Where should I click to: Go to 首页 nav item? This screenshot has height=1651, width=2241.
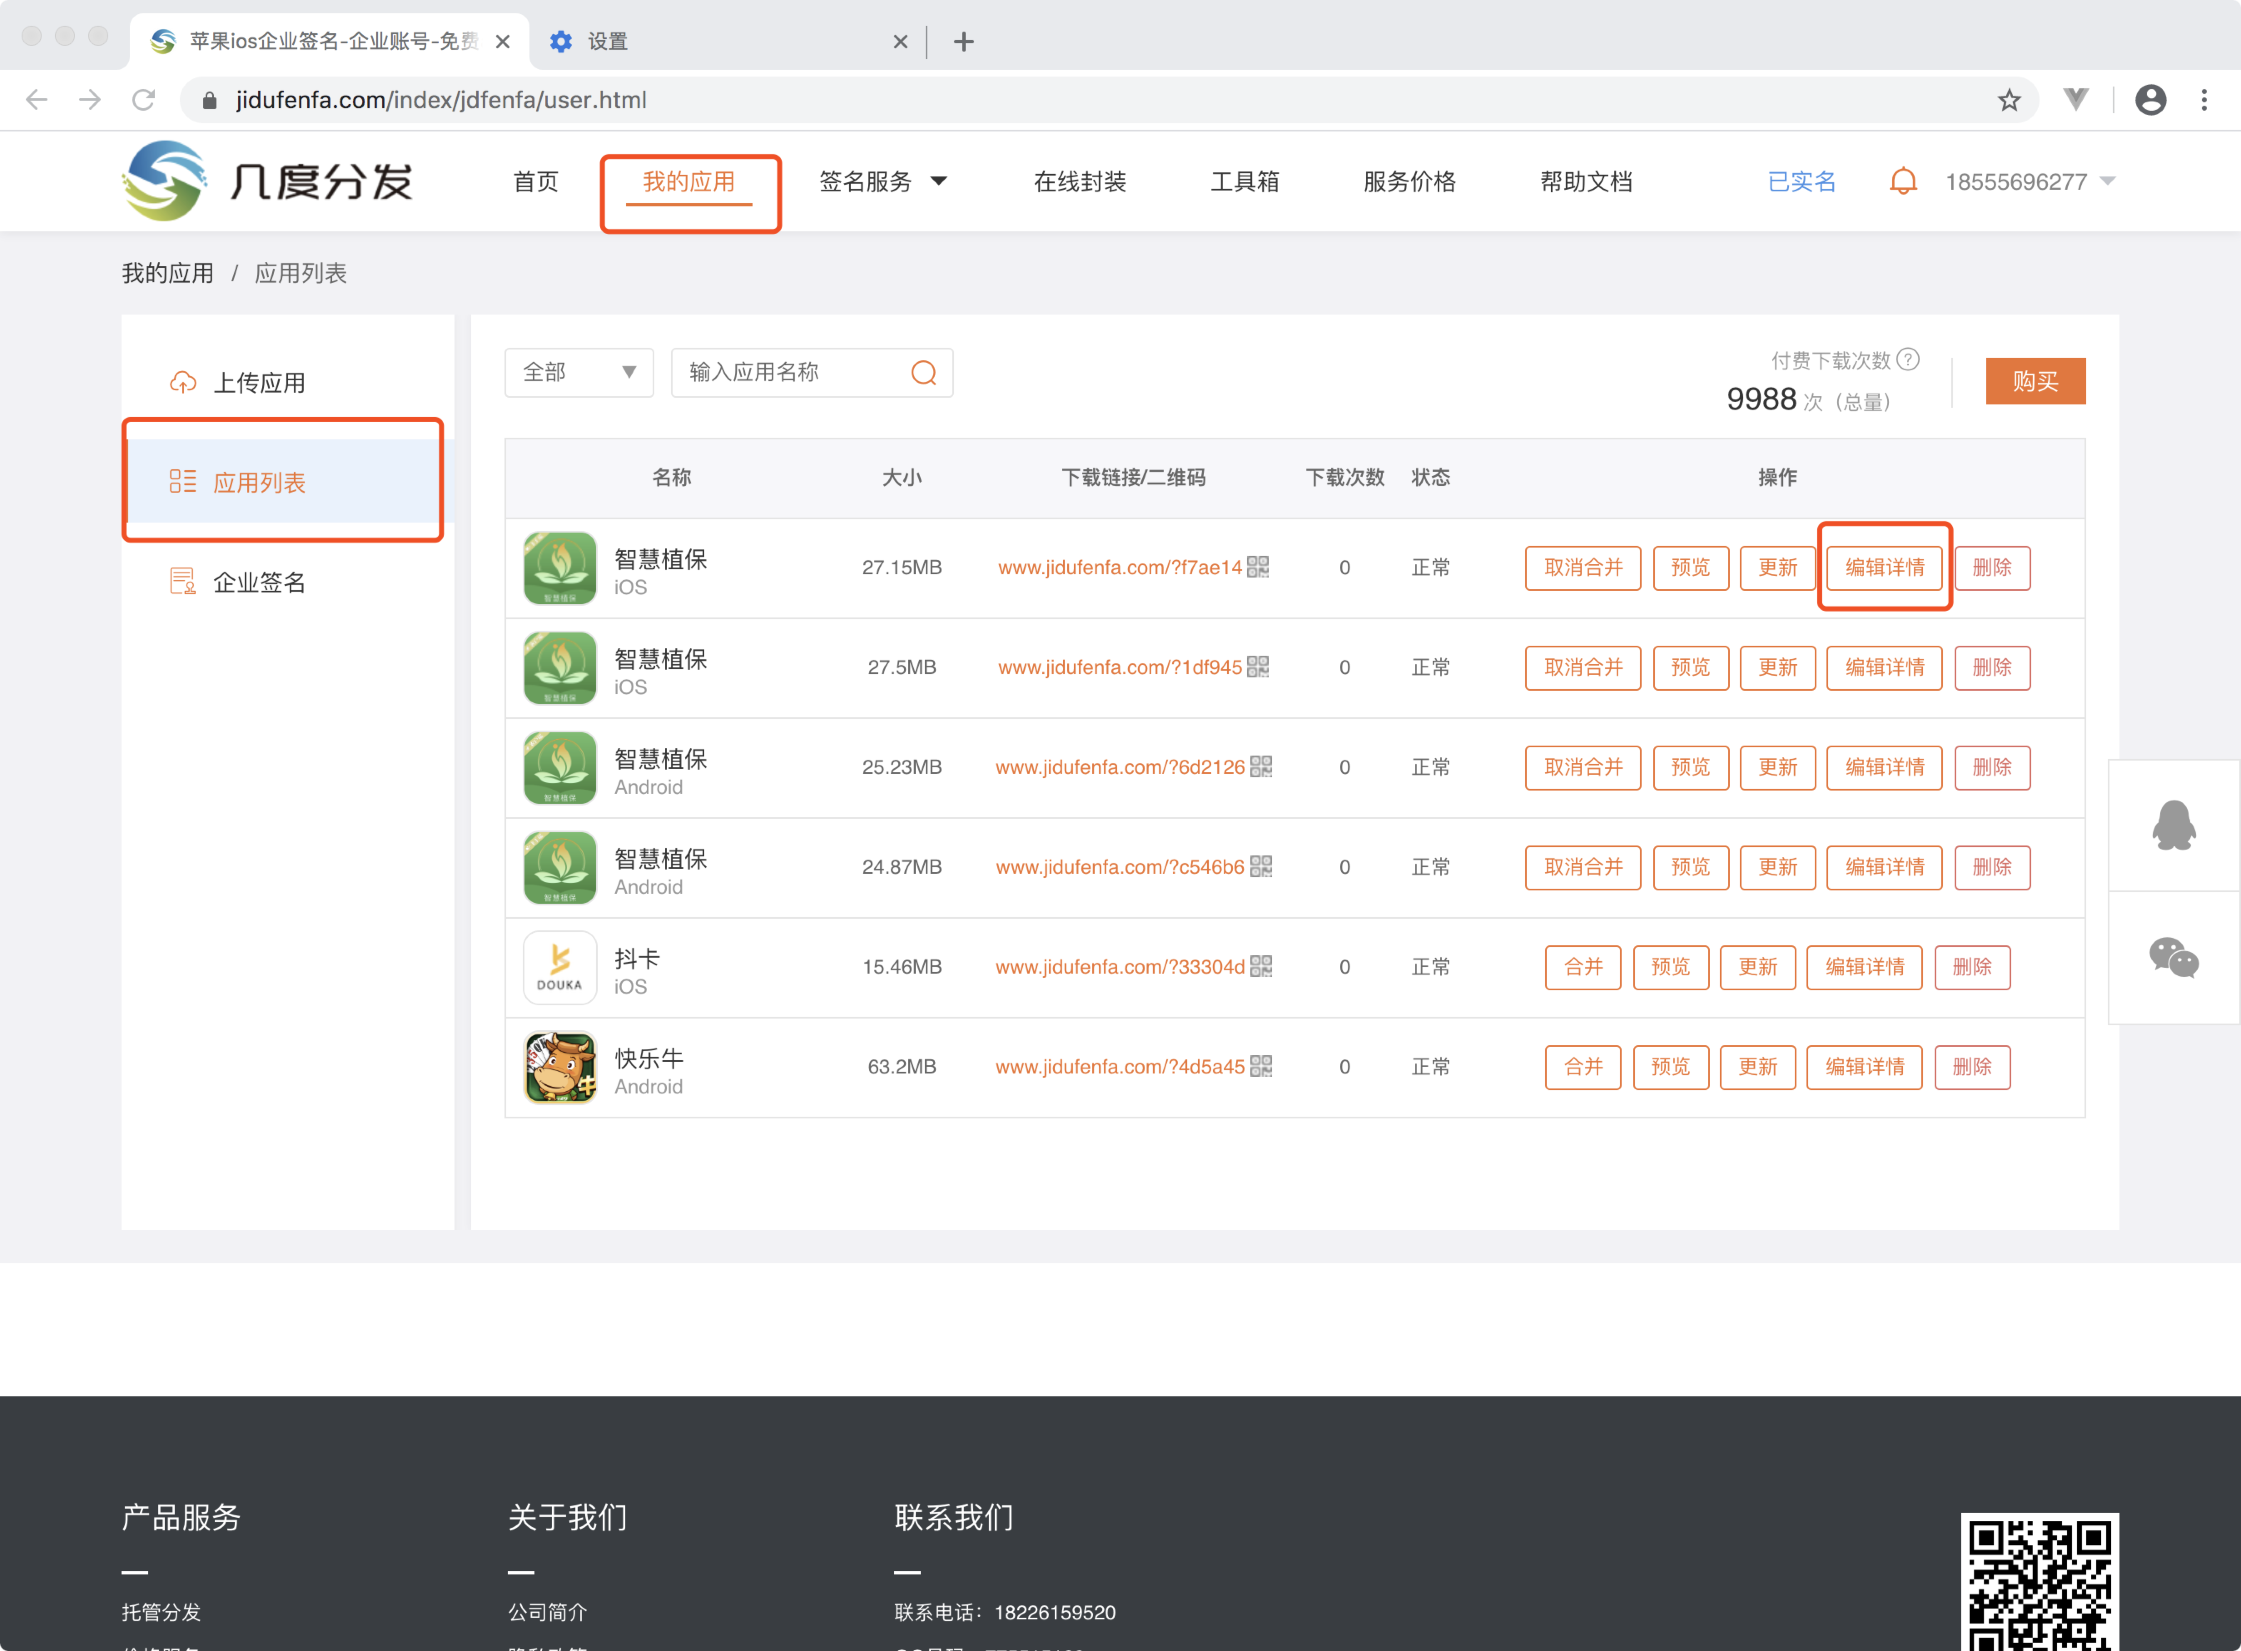pos(536,182)
